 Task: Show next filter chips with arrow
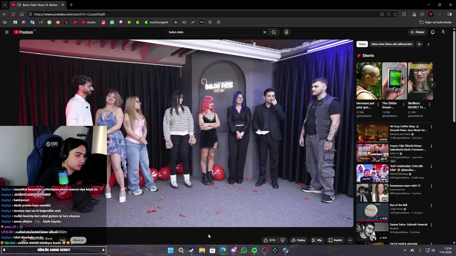pyautogui.click(x=428, y=44)
